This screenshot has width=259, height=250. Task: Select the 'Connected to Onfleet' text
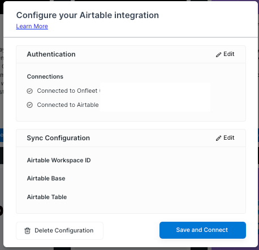(67, 90)
